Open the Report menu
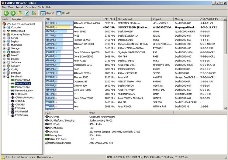 coord(19,7)
